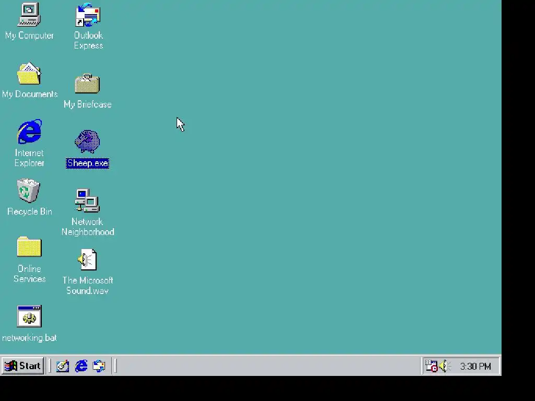Click the Quick Launch toolbar grip handle
The width and height of the screenshot is (535, 401).
[50, 366]
